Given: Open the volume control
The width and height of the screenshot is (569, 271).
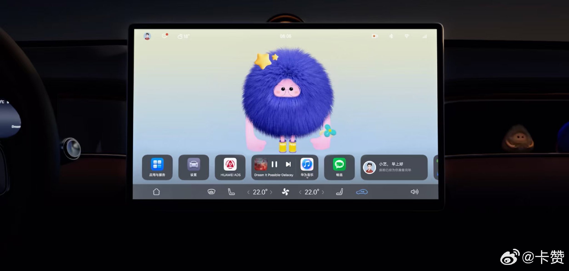Looking at the screenshot, I should (415, 192).
